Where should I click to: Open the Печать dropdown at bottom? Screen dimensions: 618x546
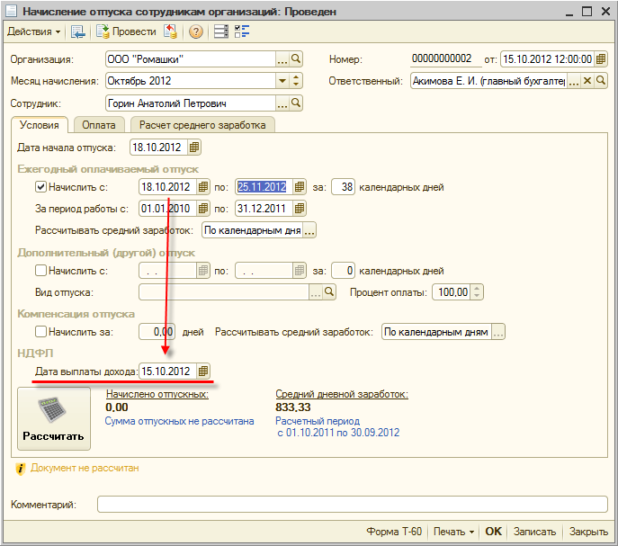coord(453,532)
